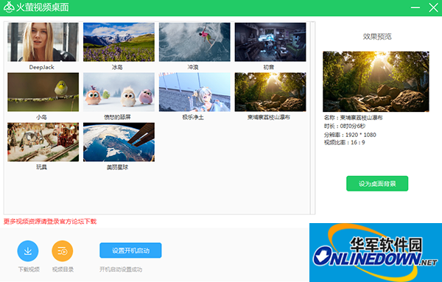This screenshot has height=282, width=442.
Task: Select the 小鸟 bird thumbnail
Action: point(43,92)
